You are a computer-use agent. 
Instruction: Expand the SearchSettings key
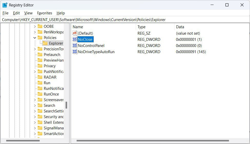tap(35, 111)
